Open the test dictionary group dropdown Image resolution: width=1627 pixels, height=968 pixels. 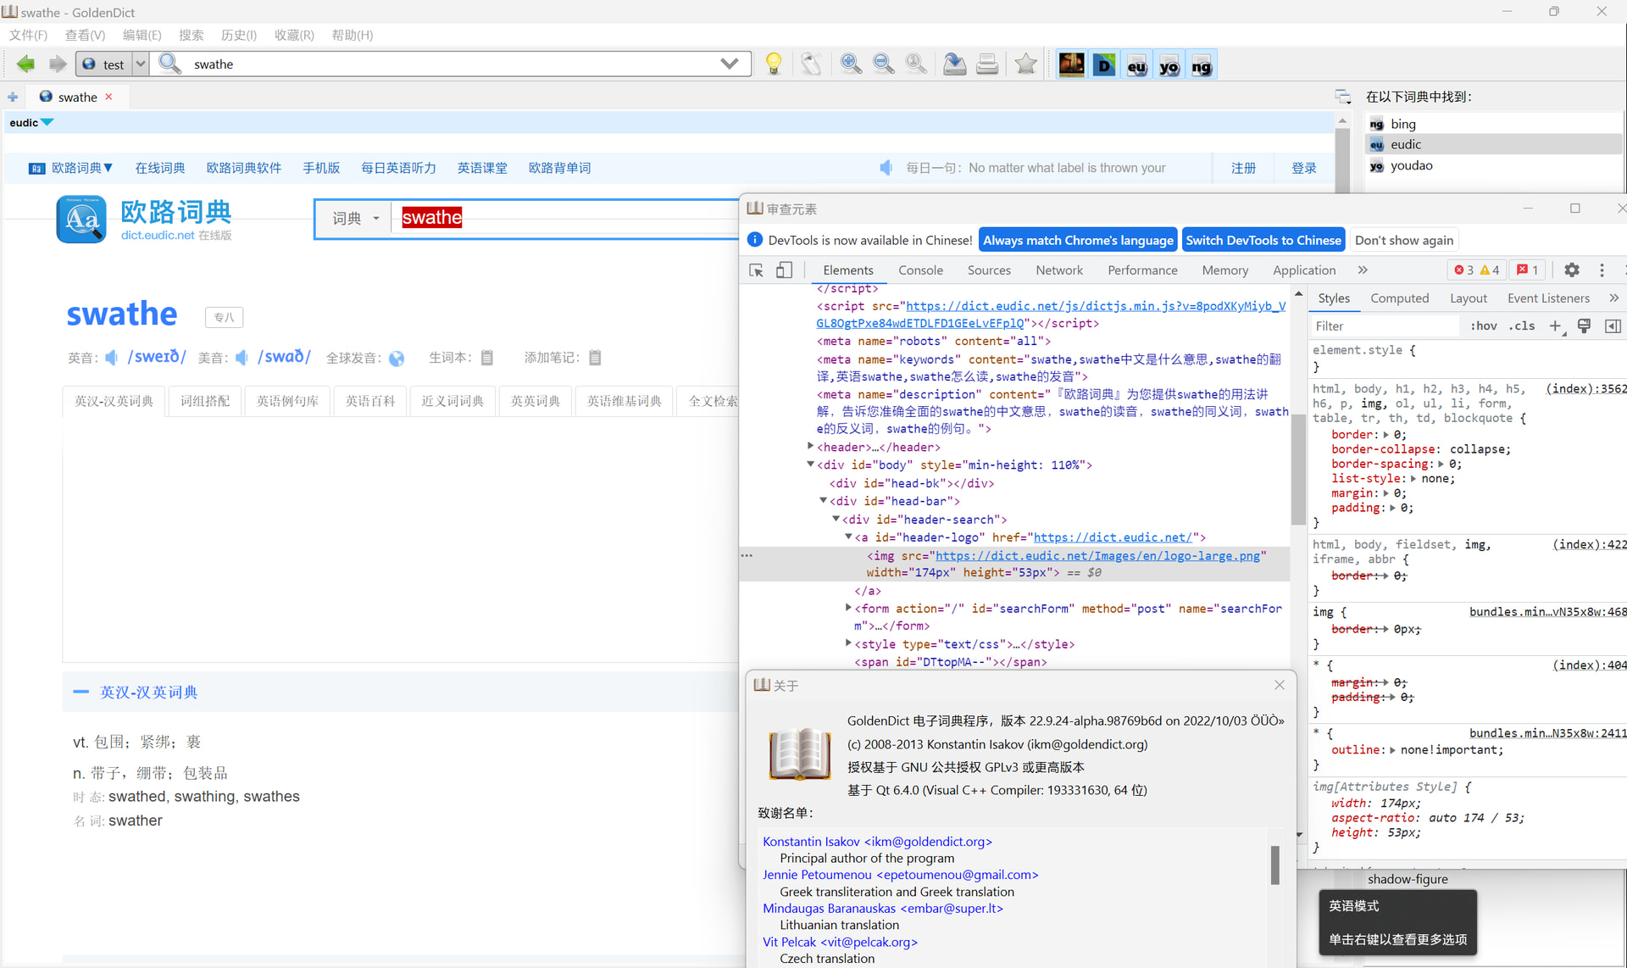141,64
